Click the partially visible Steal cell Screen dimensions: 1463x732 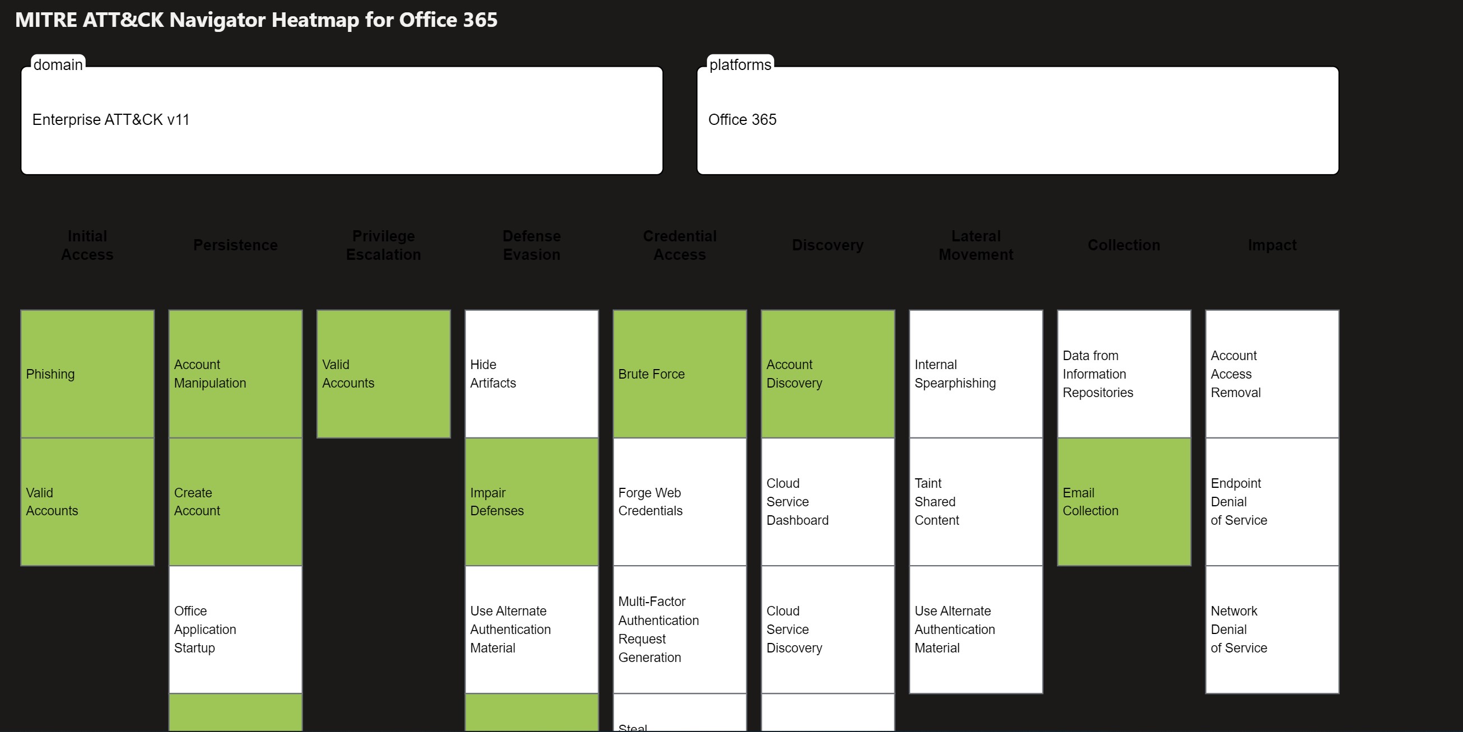(x=680, y=713)
